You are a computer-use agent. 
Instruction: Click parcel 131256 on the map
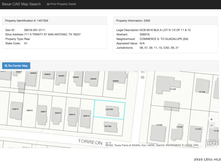(x=159, y=125)
